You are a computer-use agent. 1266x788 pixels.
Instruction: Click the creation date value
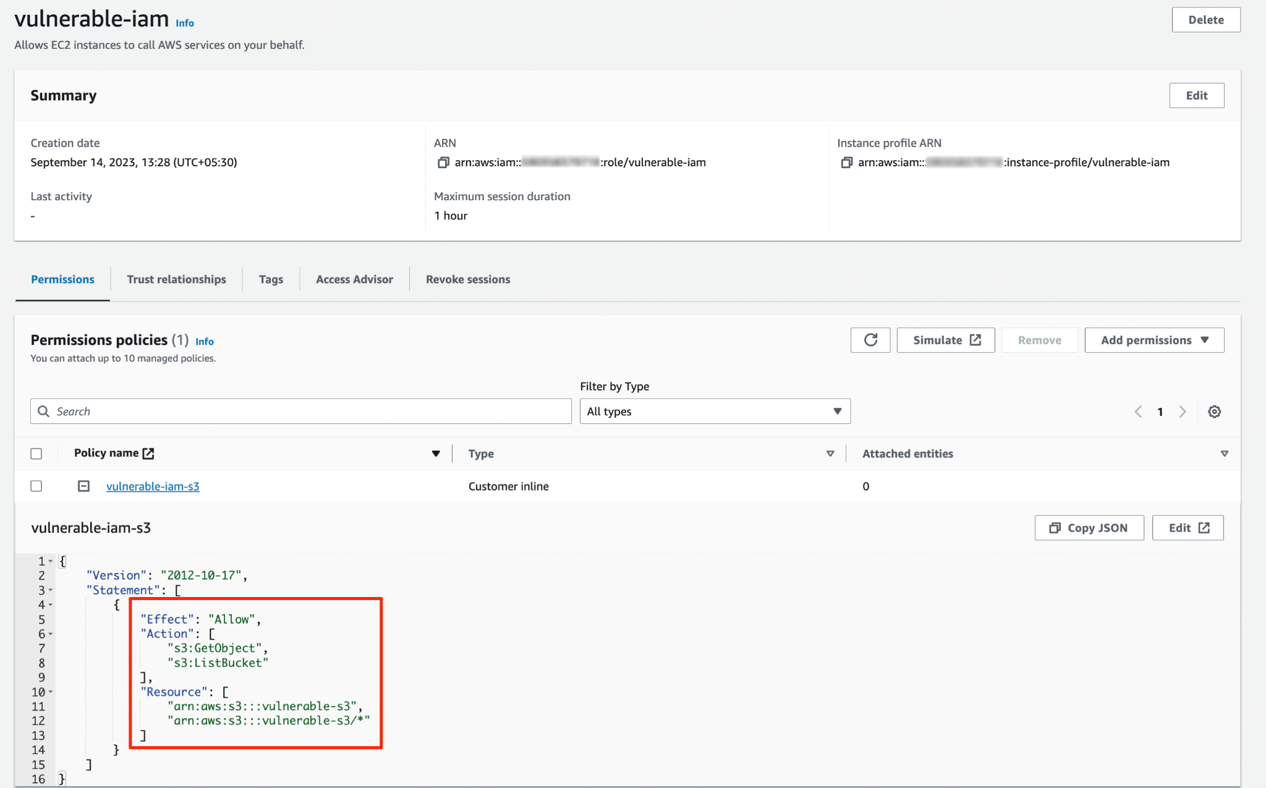point(134,163)
